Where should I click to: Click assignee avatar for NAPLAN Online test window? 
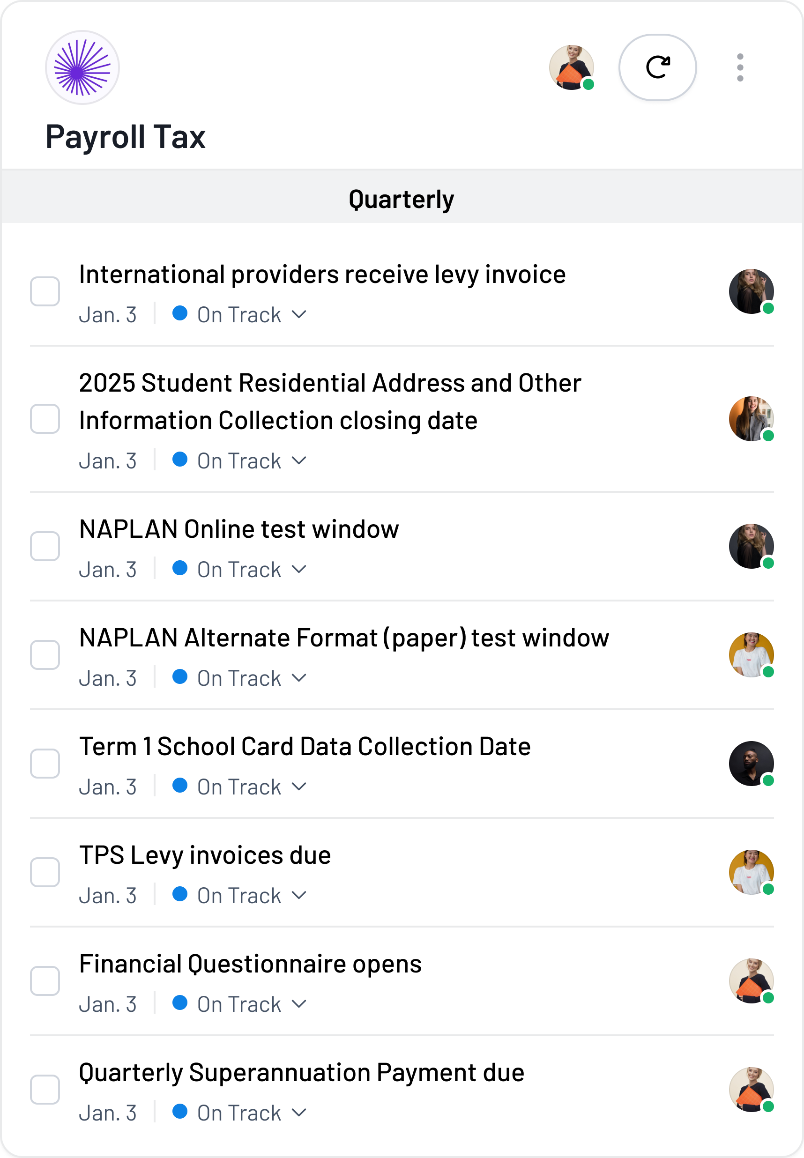point(751,546)
